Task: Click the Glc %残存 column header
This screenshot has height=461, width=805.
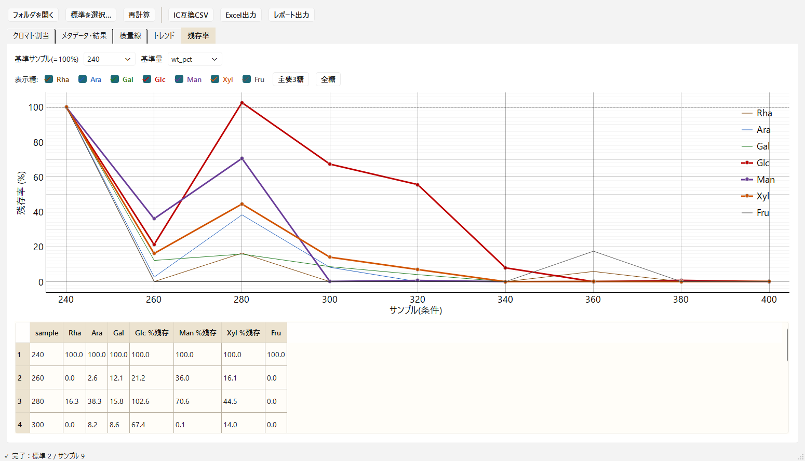Action: coord(152,333)
